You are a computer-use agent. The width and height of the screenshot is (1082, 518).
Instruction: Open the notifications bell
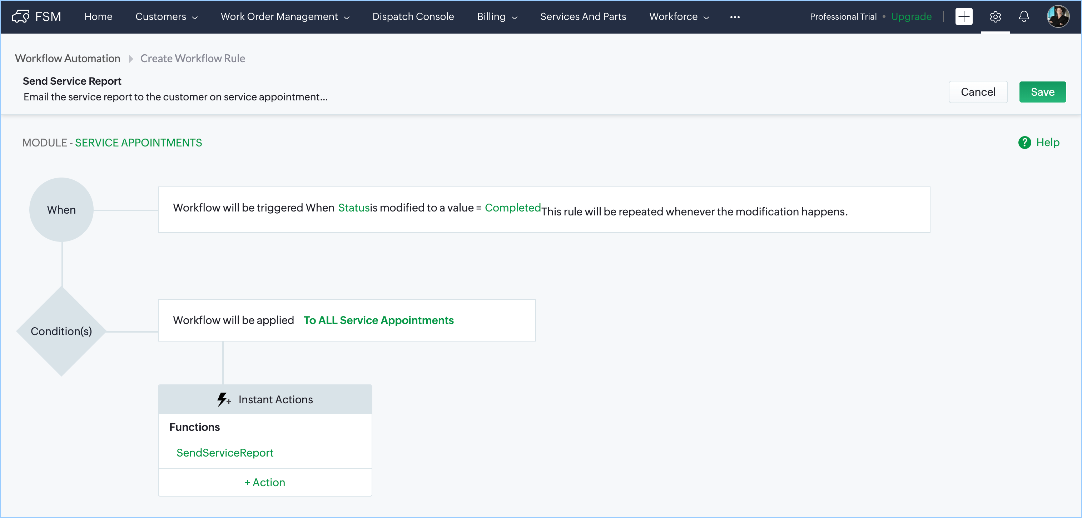[x=1024, y=16]
